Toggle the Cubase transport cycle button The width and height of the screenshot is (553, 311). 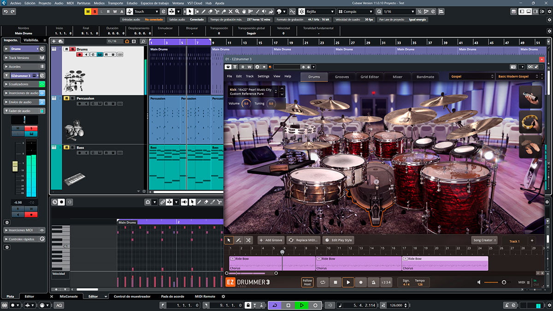click(x=276, y=305)
